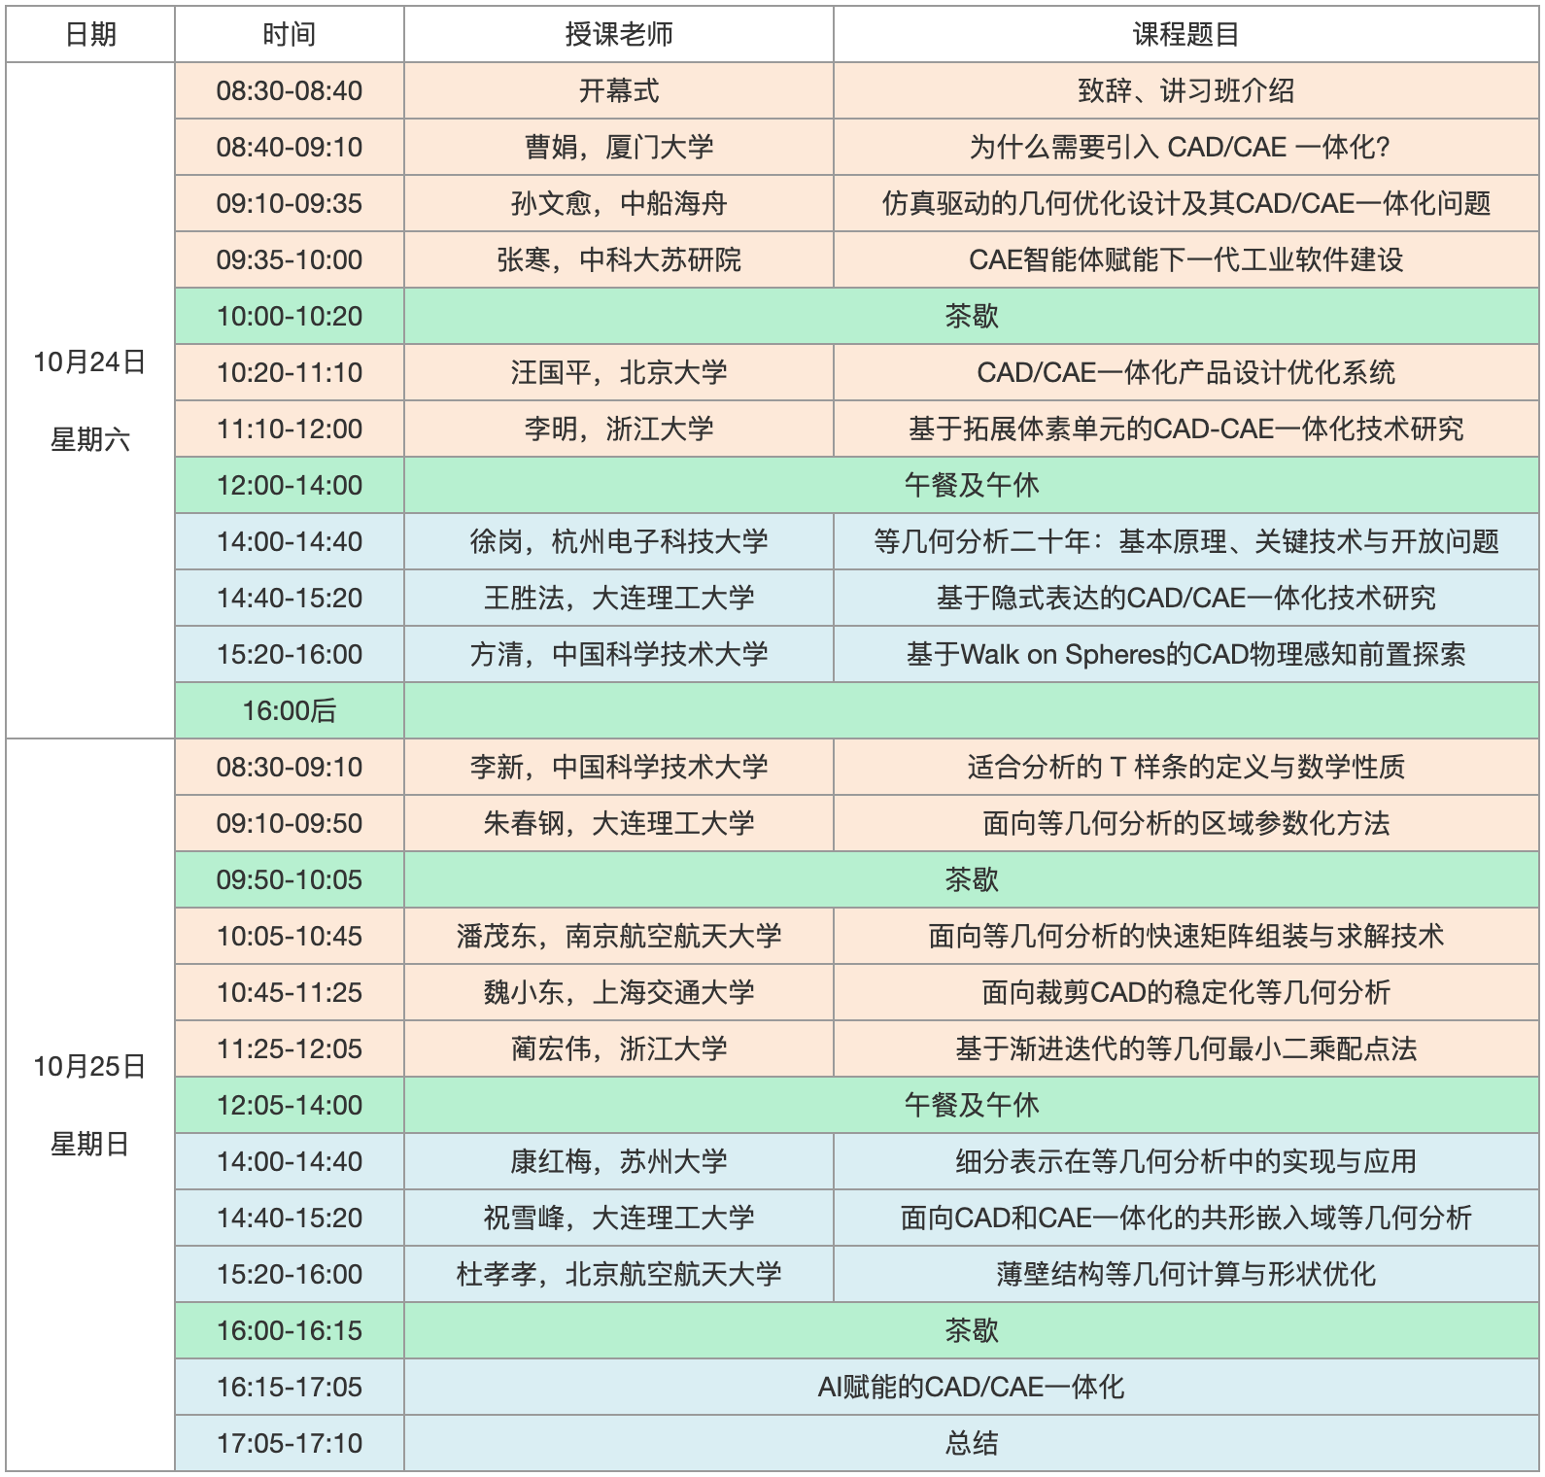This screenshot has width=1545, height=1477.
Task: Select title 面向等几何分析的快速矩阵组装与求解技术
Action: click(x=1186, y=936)
